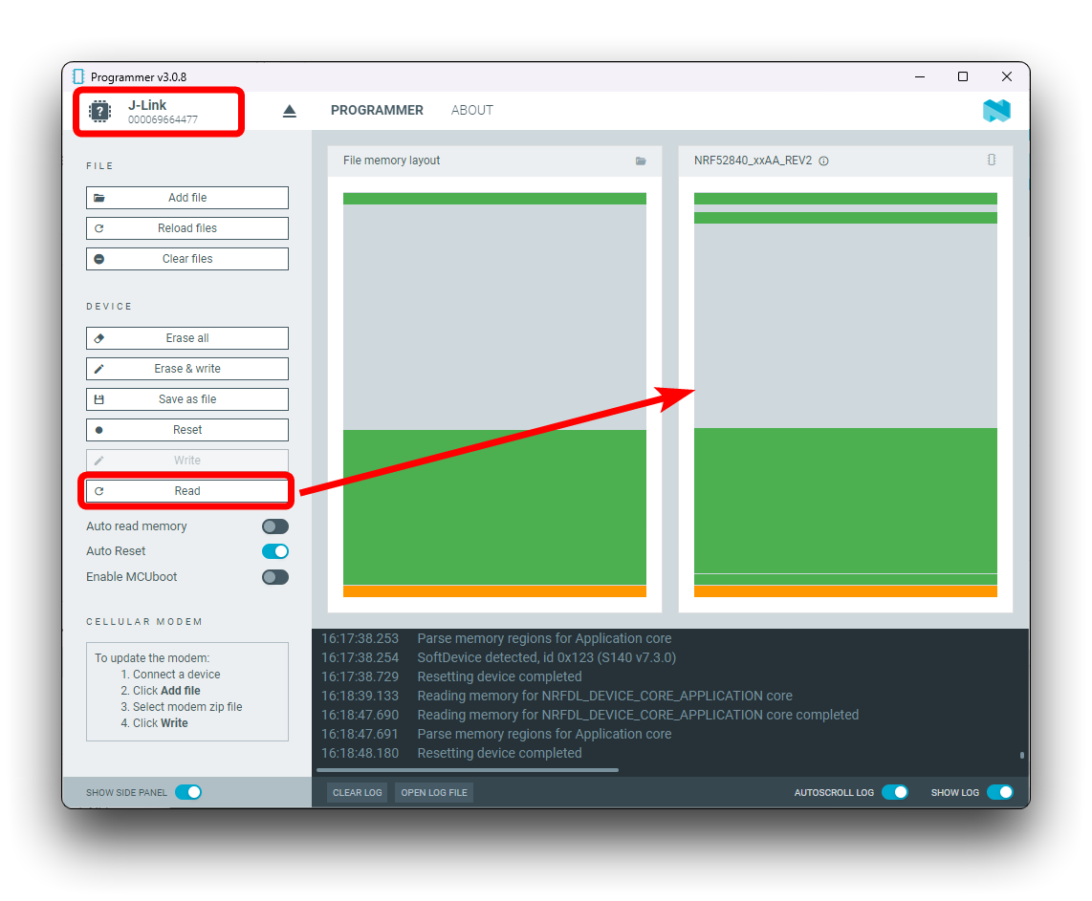Click the chip icon in device memory header
Viewport: 1092px width, 901px height.
tap(992, 160)
